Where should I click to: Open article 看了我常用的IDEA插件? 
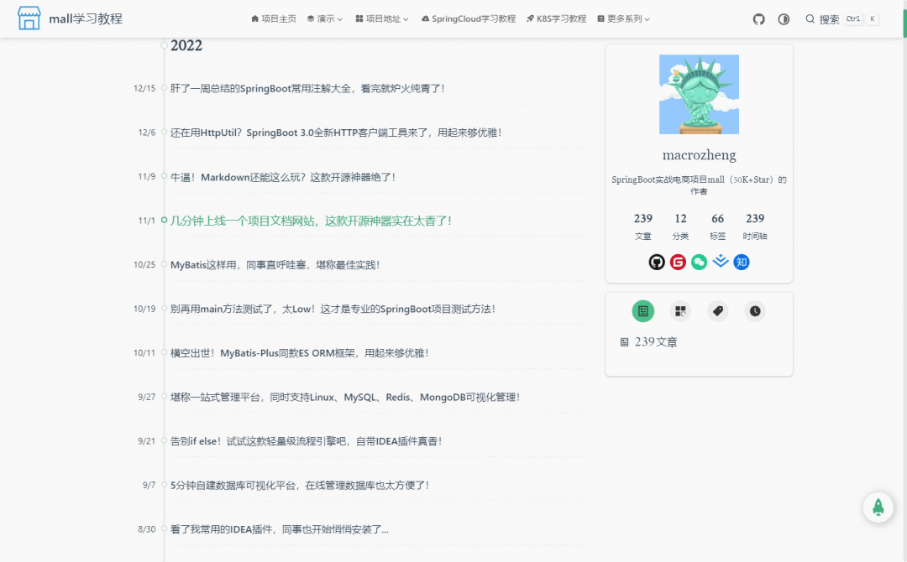(x=280, y=529)
